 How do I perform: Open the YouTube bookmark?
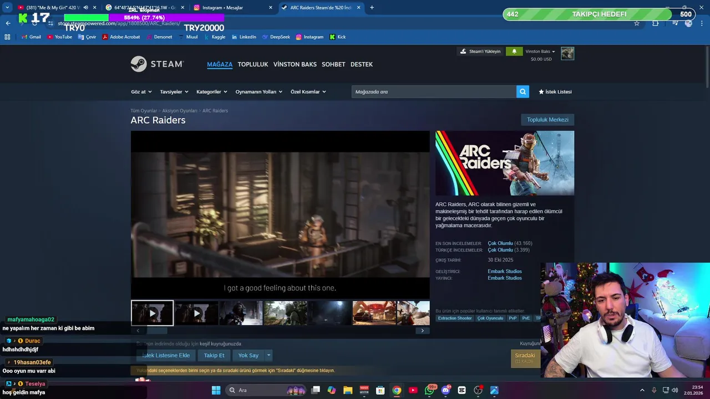59,37
